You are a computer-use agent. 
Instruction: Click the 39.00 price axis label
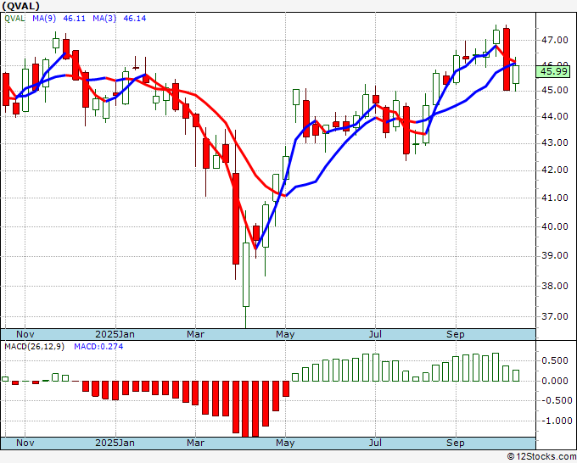[x=555, y=255]
